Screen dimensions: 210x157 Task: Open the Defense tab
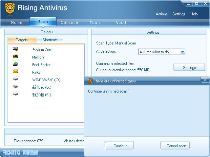pyautogui.click(x=69, y=23)
